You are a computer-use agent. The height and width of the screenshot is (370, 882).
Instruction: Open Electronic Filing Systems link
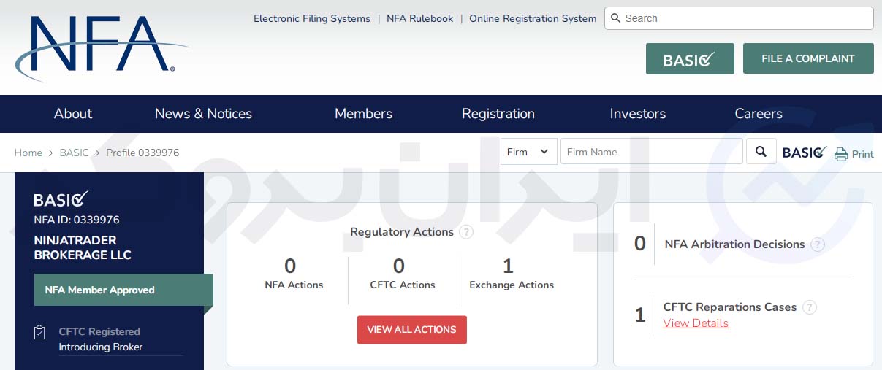coord(312,18)
